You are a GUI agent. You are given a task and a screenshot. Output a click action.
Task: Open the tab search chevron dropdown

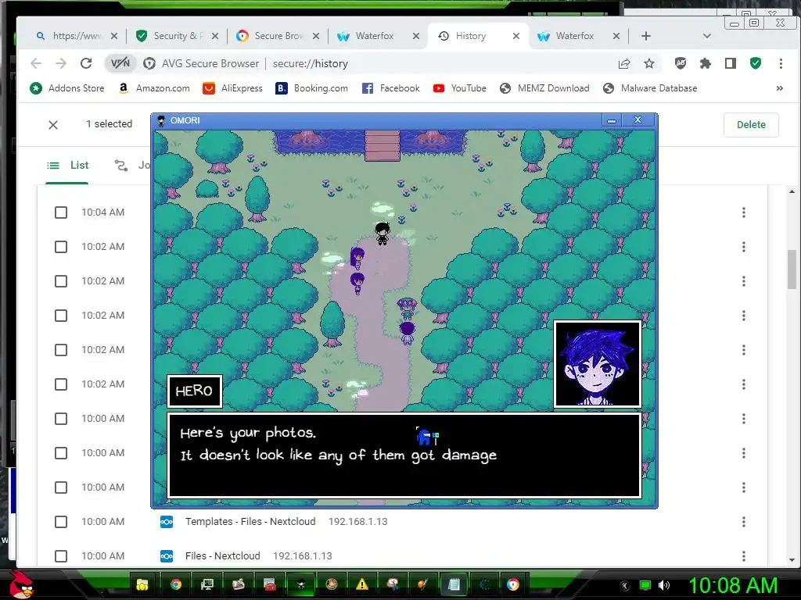(707, 36)
